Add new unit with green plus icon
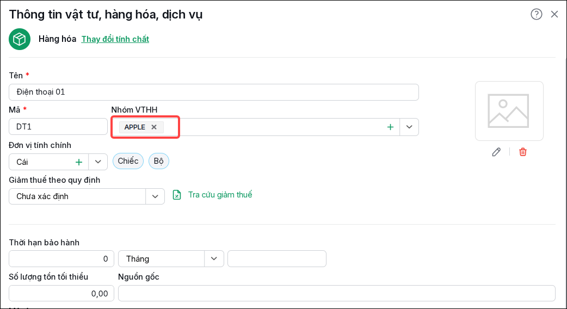 coord(79,162)
